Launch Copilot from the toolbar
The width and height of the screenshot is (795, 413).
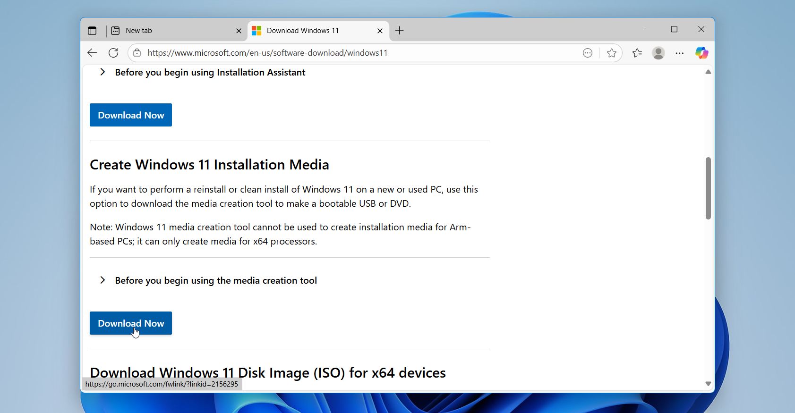coord(701,53)
